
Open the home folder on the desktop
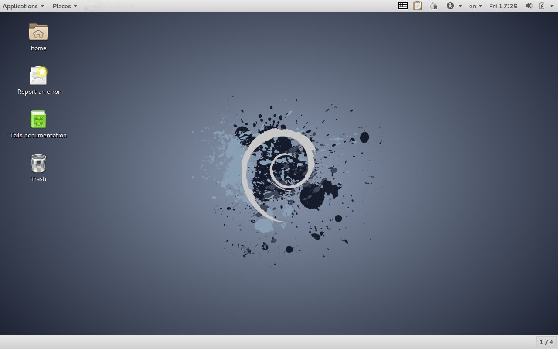[x=38, y=32]
